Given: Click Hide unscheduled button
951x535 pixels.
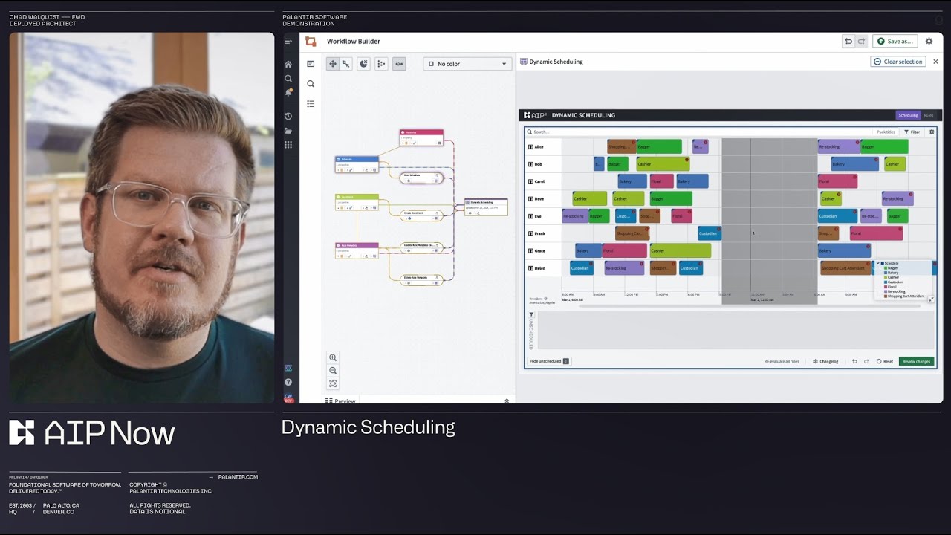Looking at the screenshot, I should coord(548,361).
